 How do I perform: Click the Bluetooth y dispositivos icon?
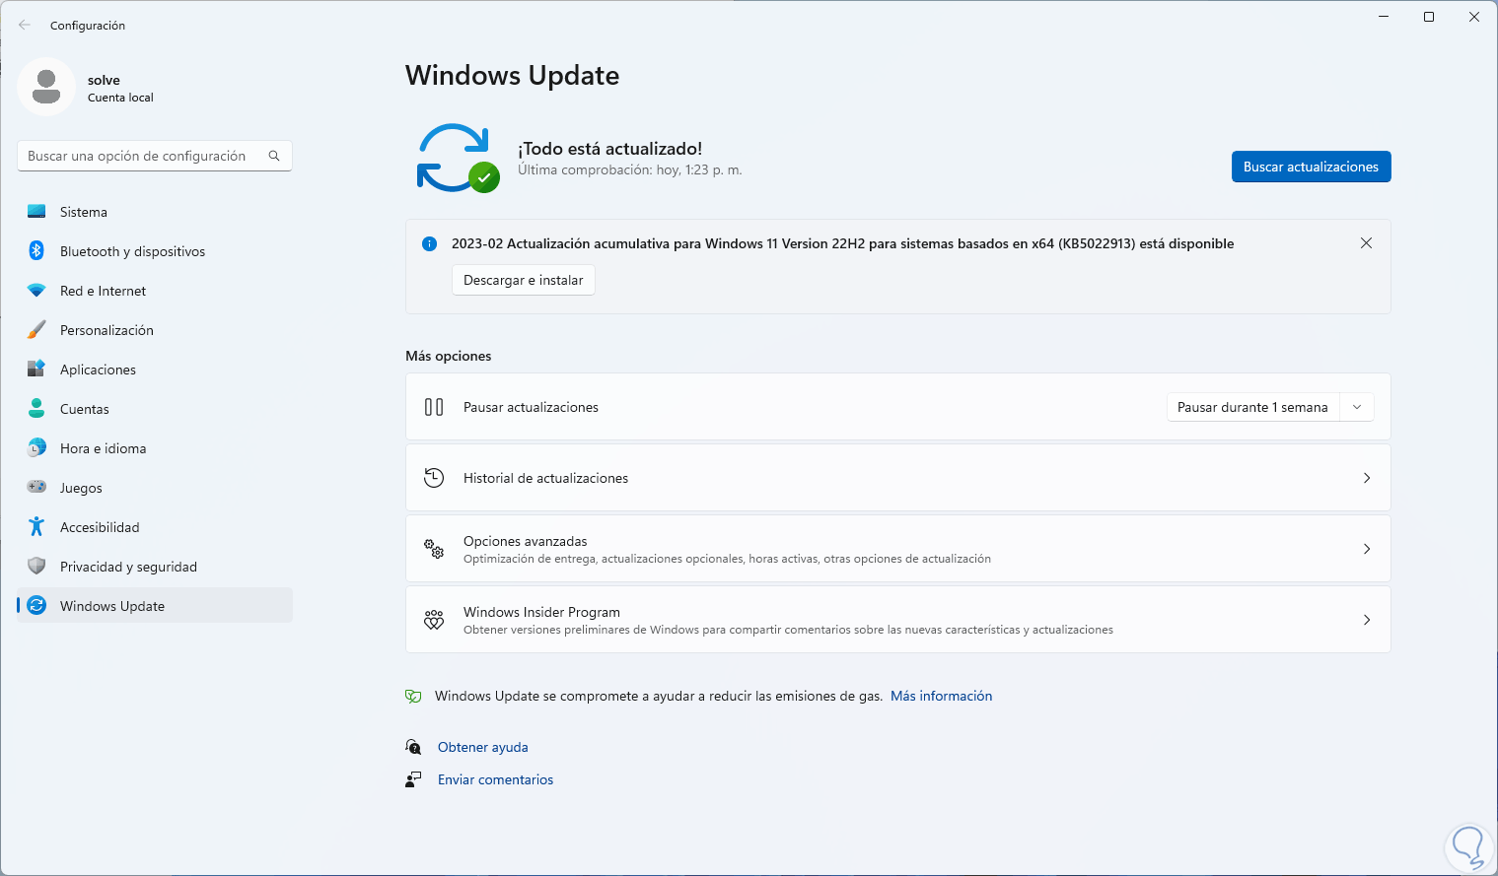point(36,251)
